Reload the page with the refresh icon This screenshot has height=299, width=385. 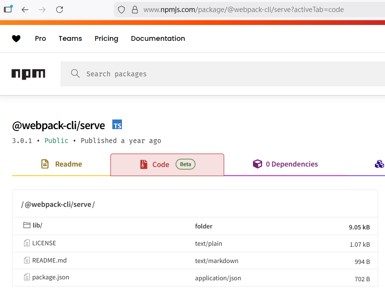[x=60, y=10]
